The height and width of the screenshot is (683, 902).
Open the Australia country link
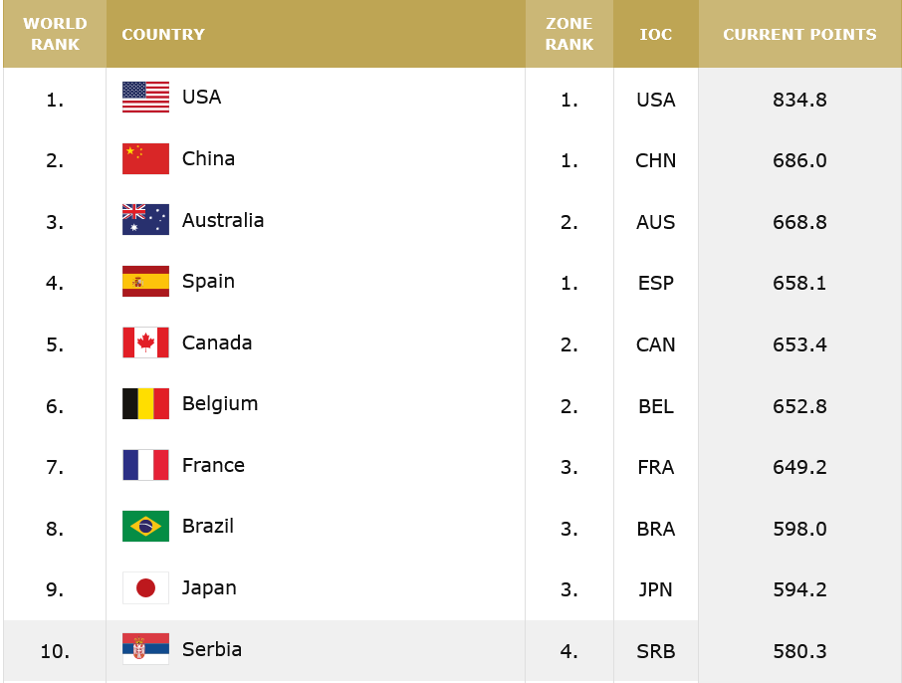pyautogui.click(x=223, y=220)
